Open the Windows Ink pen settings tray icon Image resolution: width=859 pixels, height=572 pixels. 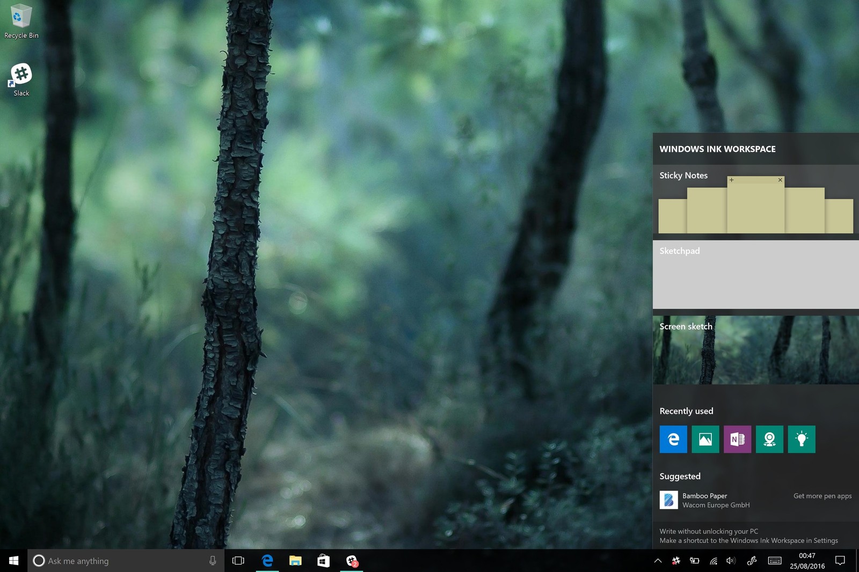tap(751, 561)
